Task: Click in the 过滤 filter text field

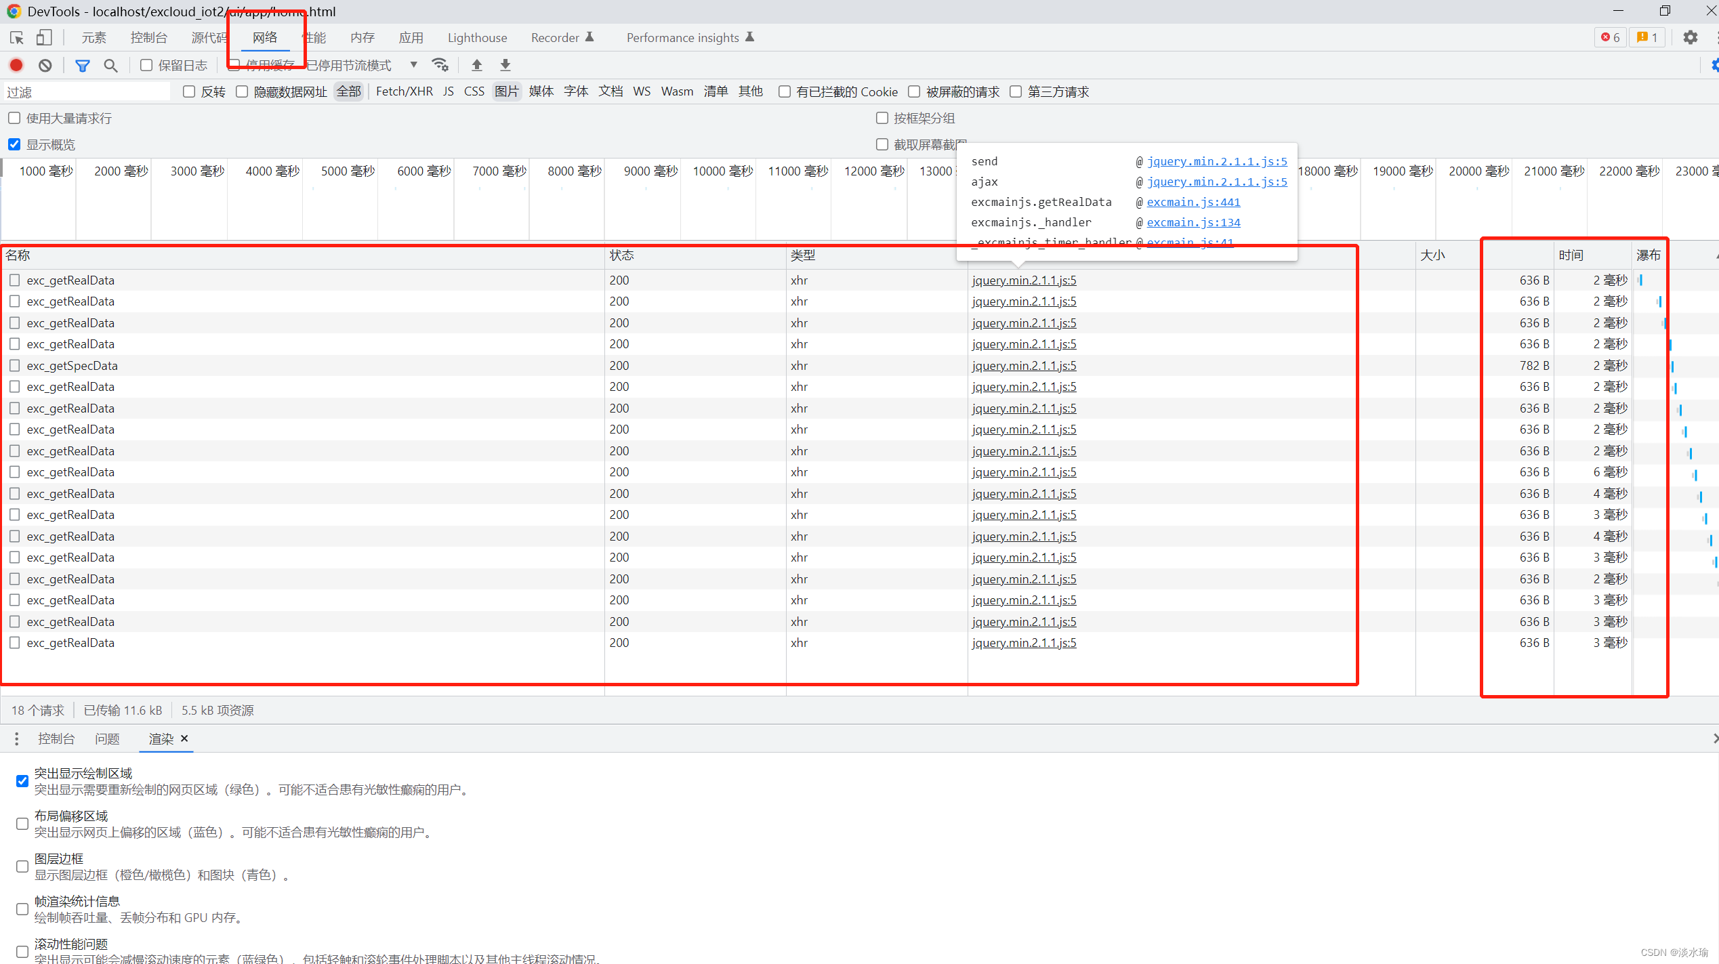Action: (x=87, y=92)
